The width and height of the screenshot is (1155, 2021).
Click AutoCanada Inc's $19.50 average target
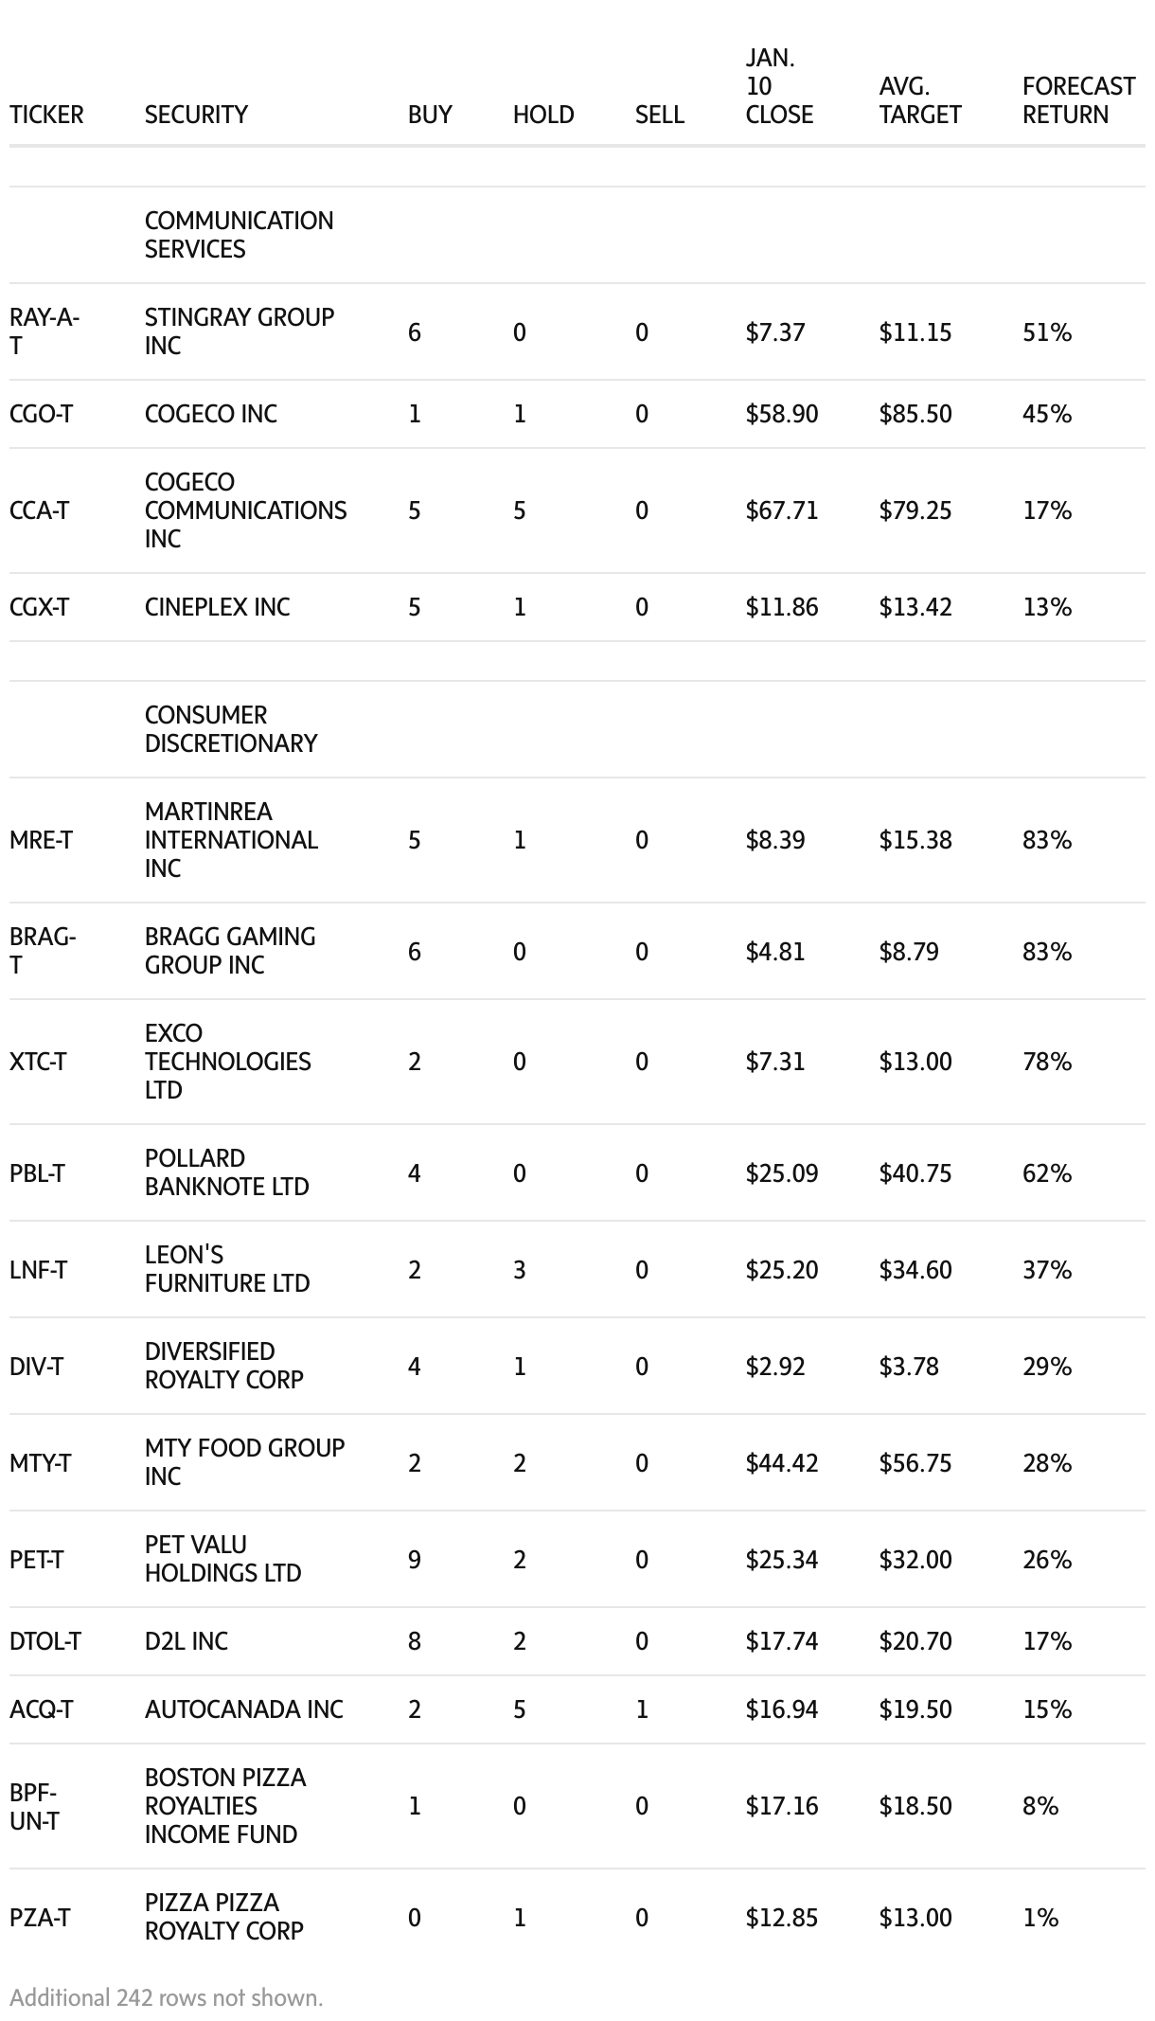coord(915,1709)
